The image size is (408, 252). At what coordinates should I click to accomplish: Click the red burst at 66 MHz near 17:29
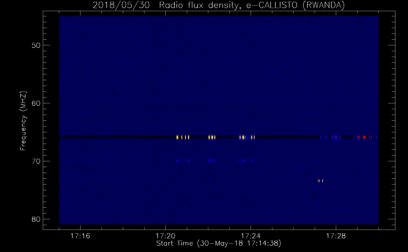point(364,137)
